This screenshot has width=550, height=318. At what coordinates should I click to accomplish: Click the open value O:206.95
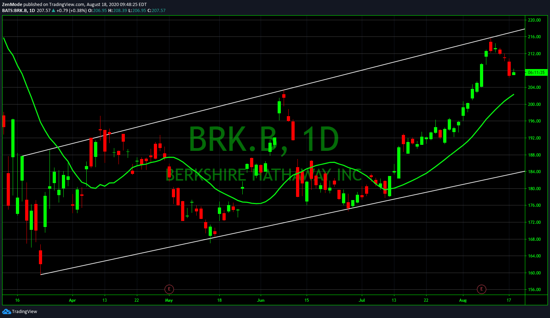click(x=97, y=11)
